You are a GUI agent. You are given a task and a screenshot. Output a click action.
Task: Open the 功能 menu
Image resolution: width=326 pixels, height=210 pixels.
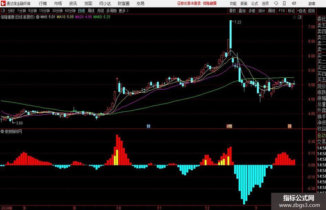(x=233, y=3)
